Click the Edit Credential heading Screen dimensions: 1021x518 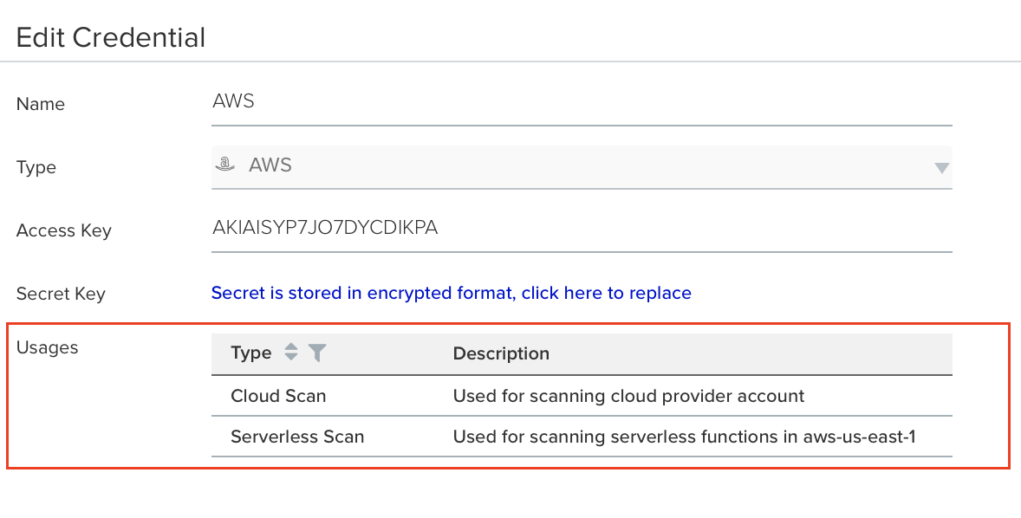111,37
